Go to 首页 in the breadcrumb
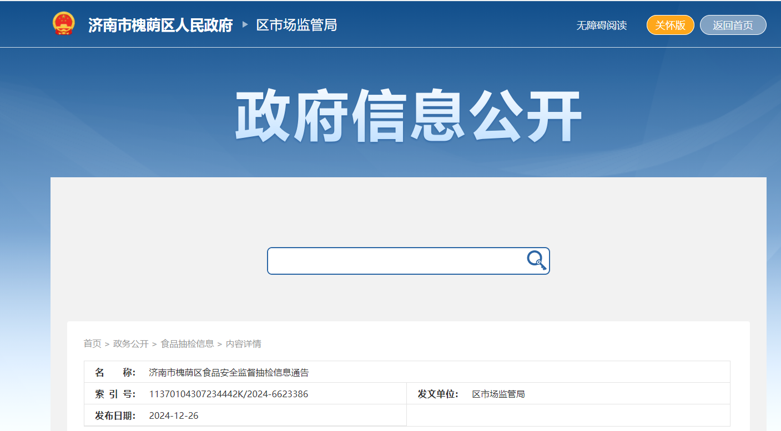Screen dimensions: 781x431 coord(92,344)
